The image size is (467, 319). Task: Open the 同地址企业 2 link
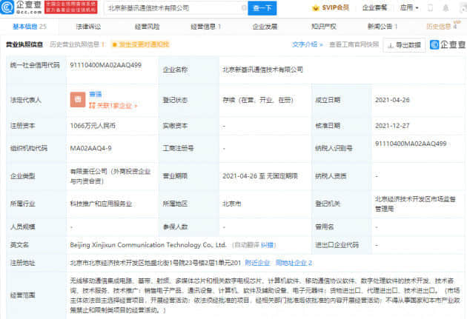coord(294,263)
